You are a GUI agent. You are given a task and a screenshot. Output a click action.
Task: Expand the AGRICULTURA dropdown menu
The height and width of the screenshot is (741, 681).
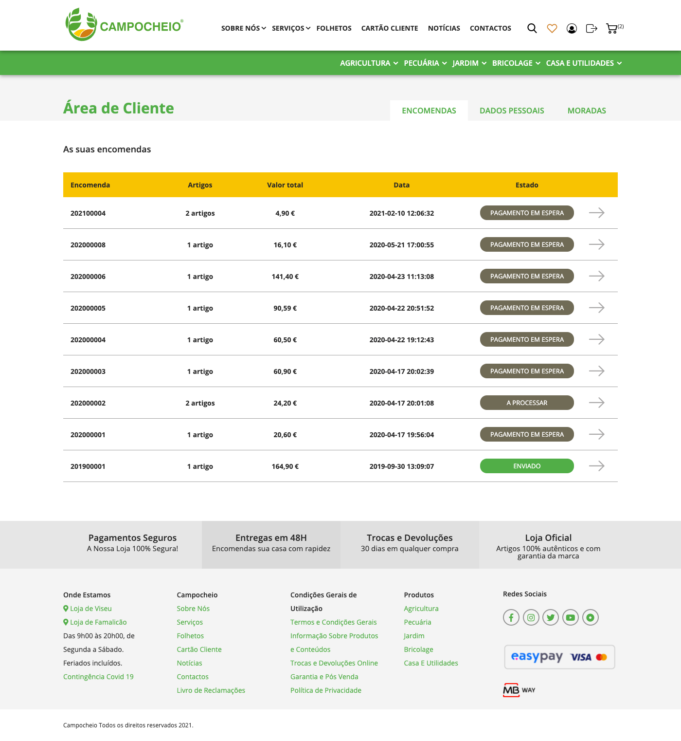tap(367, 63)
